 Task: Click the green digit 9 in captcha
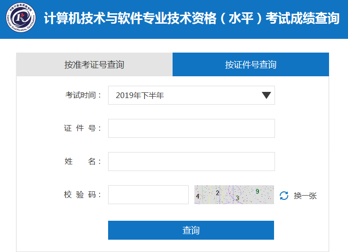coord(257,191)
